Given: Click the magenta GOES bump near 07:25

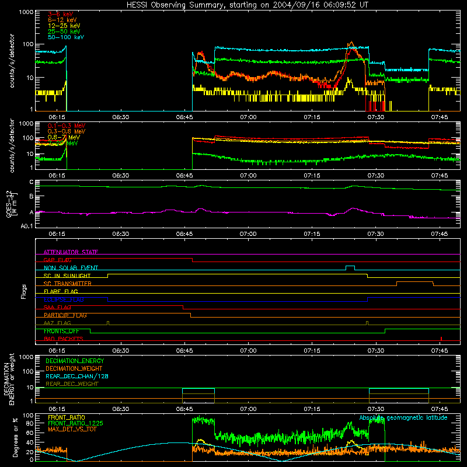Looking at the screenshot, I should click(353, 209).
